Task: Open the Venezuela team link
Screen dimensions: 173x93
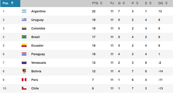Action: [39, 63]
